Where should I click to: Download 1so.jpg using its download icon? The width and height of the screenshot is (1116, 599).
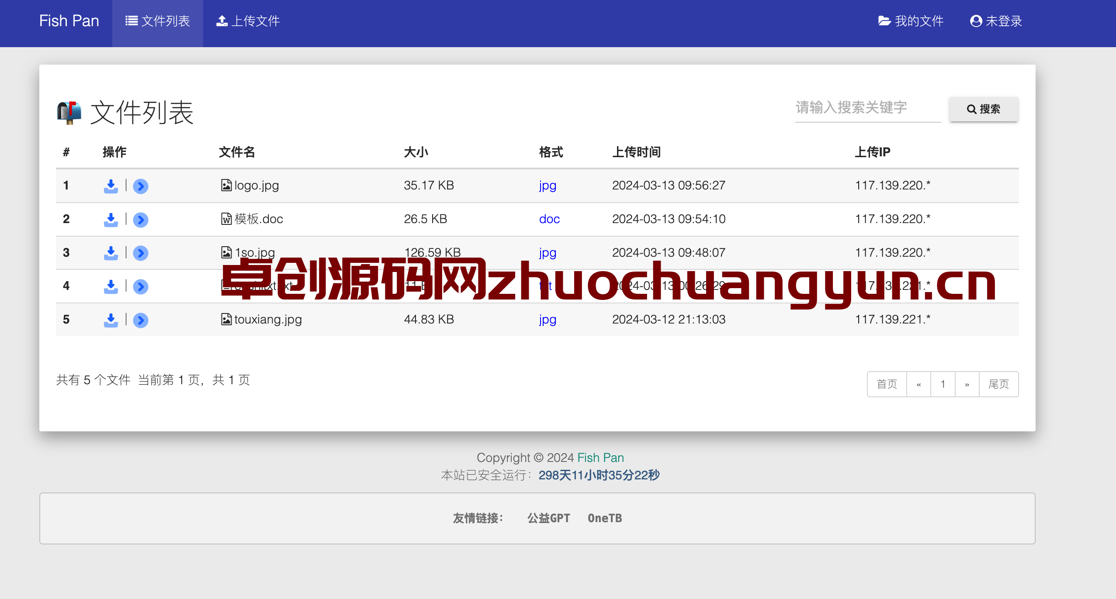(111, 253)
